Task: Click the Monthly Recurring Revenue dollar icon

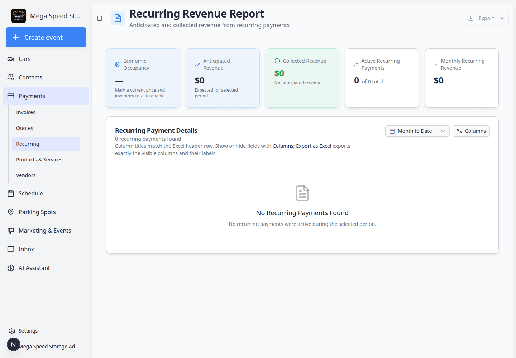Action: (436, 64)
